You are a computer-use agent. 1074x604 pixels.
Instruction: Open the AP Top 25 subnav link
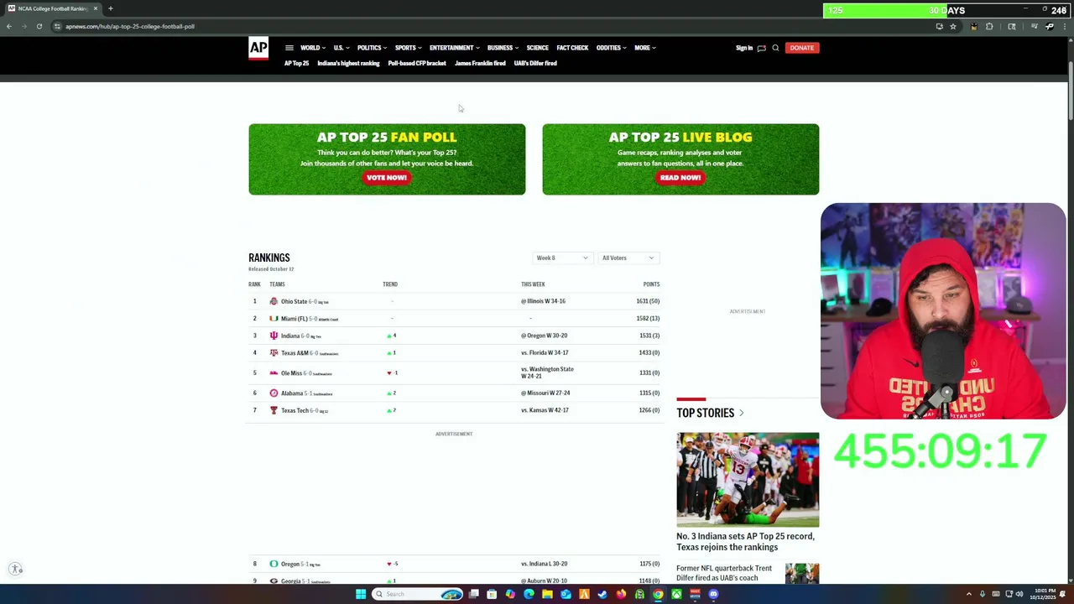[296, 64]
